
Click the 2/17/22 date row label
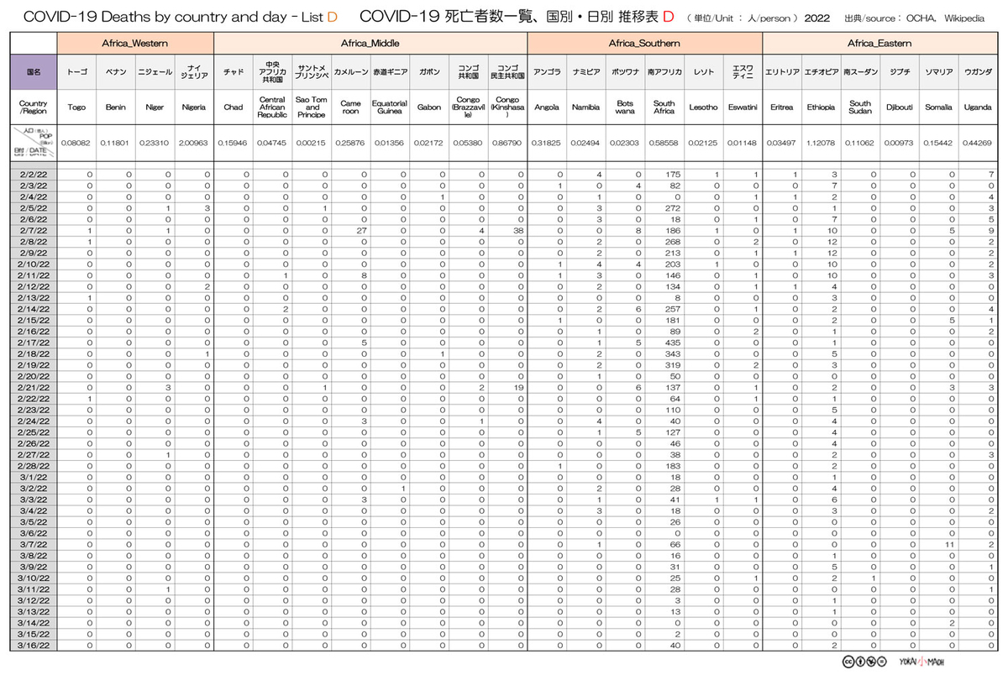pyautogui.click(x=34, y=342)
